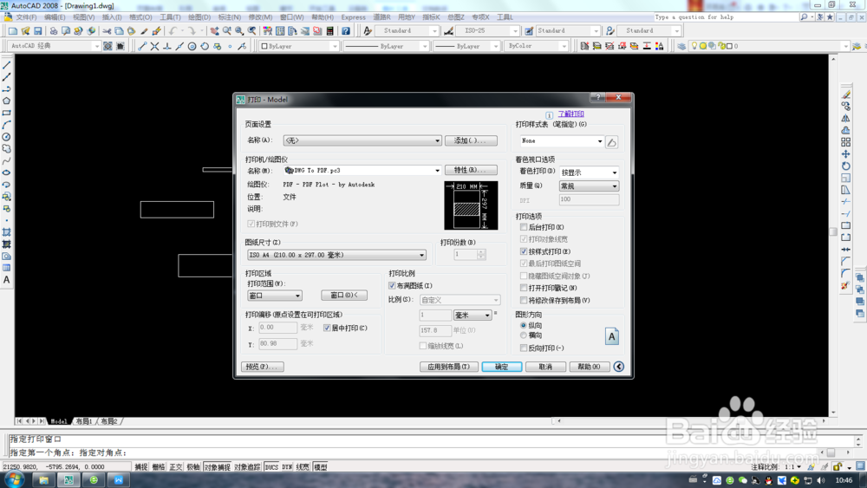Image resolution: width=867 pixels, height=488 pixels.
Task: Select the Rotate modify tool
Action: [846, 166]
